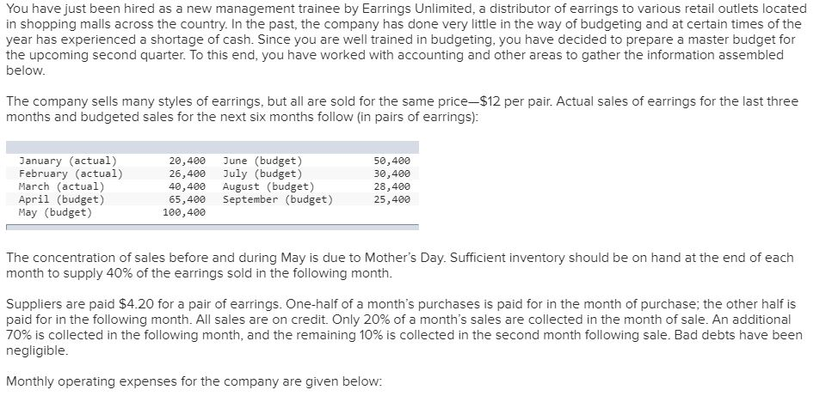
Task: Select the August budget value 28,400
Action: (392, 186)
